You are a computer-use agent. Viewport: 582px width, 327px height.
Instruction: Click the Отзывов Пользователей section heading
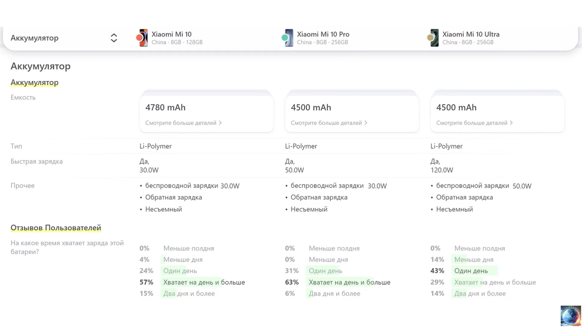[x=56, y=228]
